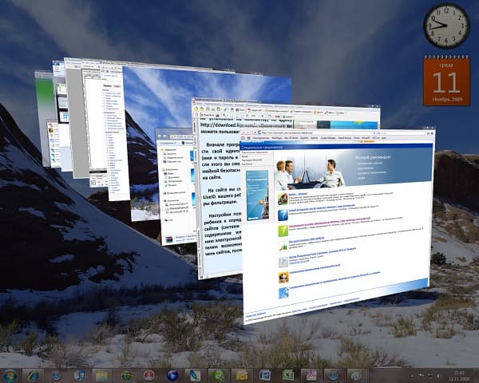479x383 pixels.
Task: Launch Internet Explorer from the taskbar
Action: [33, 375]
